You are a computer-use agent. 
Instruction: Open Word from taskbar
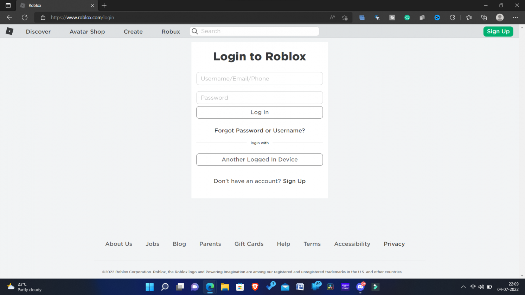(300, 287)
